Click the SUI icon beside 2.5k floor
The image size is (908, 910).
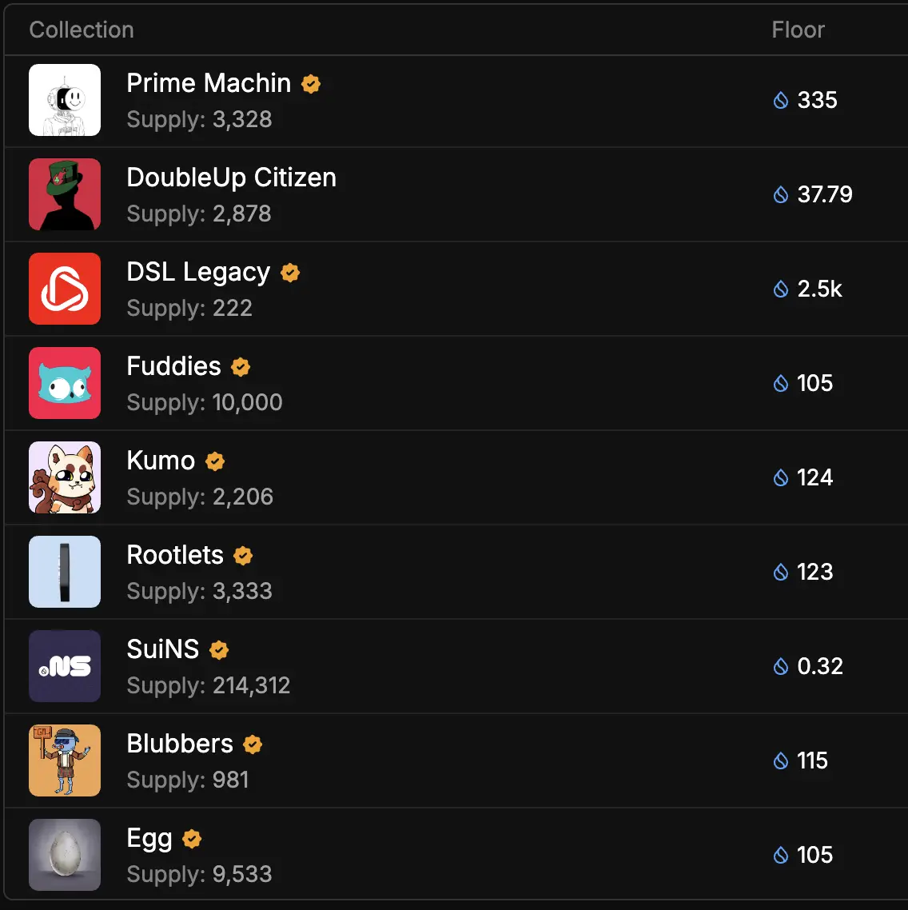(x=781, y=289)
